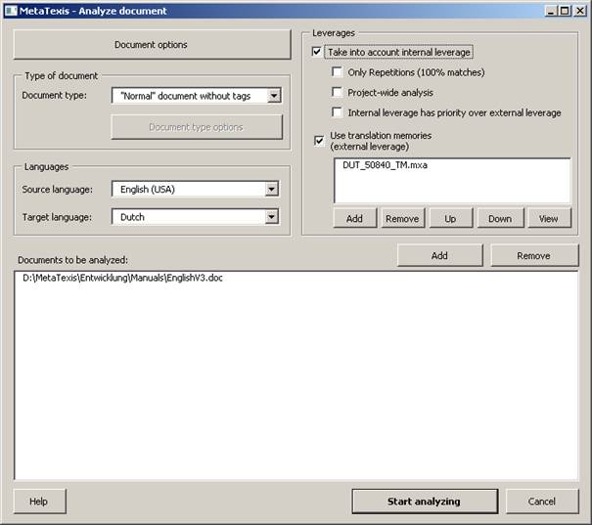Screen dimensions: 592x525
Task: Click the MetaTexis title bar app icon
Action: tap(11, 11)
